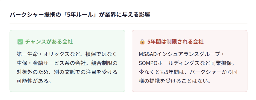The image size is (256, 100).
Task: Click the lock icon in red card
Action: 142,42
